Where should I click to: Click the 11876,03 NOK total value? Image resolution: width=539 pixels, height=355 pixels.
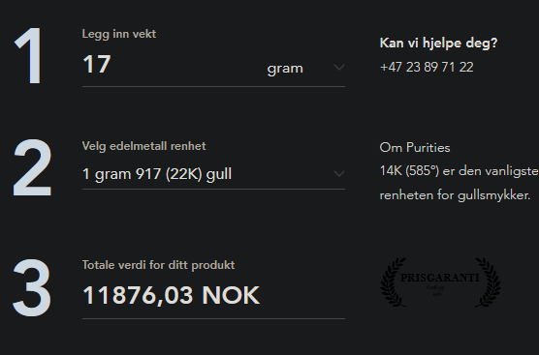click(x=171, y=295)
